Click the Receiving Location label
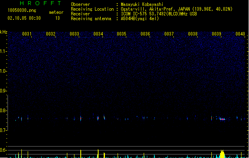The image size is (249, 158). click(x=92, y=9)
